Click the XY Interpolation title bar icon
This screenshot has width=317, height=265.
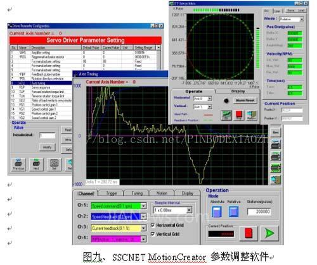[171, 3]
